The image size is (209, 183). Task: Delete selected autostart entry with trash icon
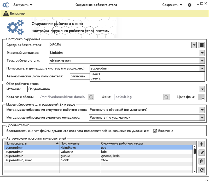pyautogui.click(x=201, y=161)
